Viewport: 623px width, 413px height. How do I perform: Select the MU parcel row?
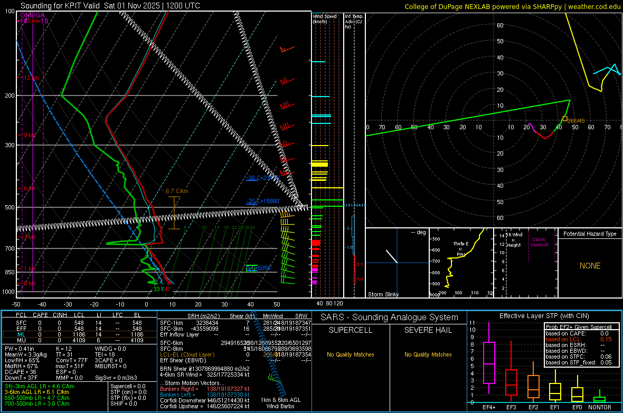point(79,340)
